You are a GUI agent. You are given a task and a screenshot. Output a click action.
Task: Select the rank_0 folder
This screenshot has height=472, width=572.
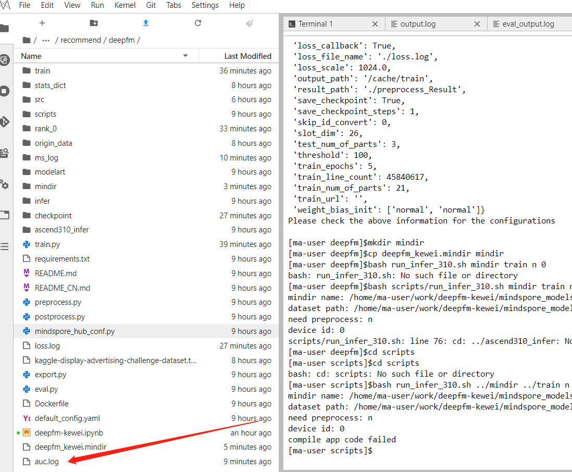tap(146, 129)
